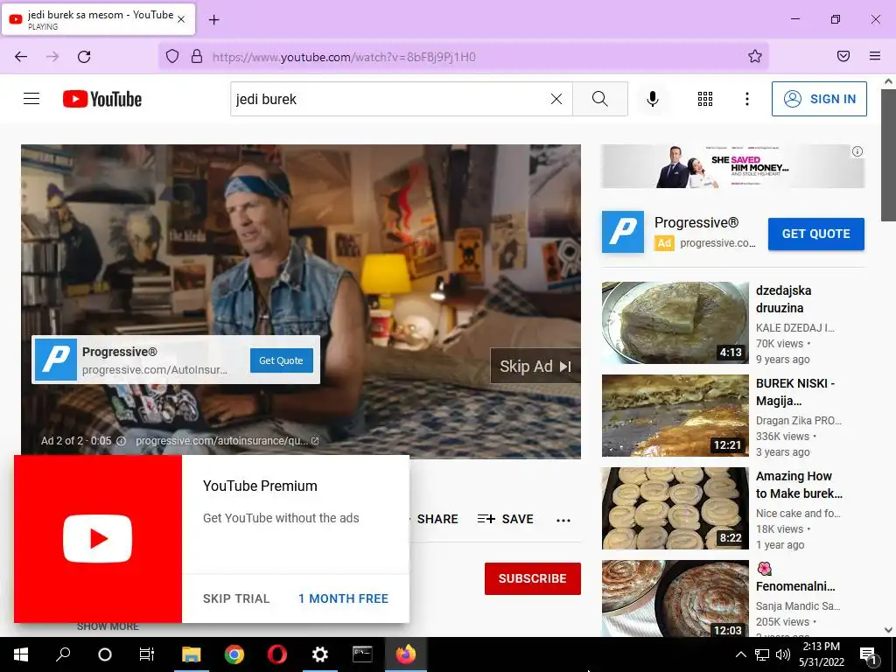Click SKIP TRIAL in Premium popup

(236, 598)
